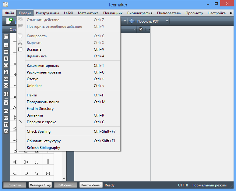Open the Просмотр PDF dropdown arrow
The image size is (236, 191).
click(x=167, y=21)
